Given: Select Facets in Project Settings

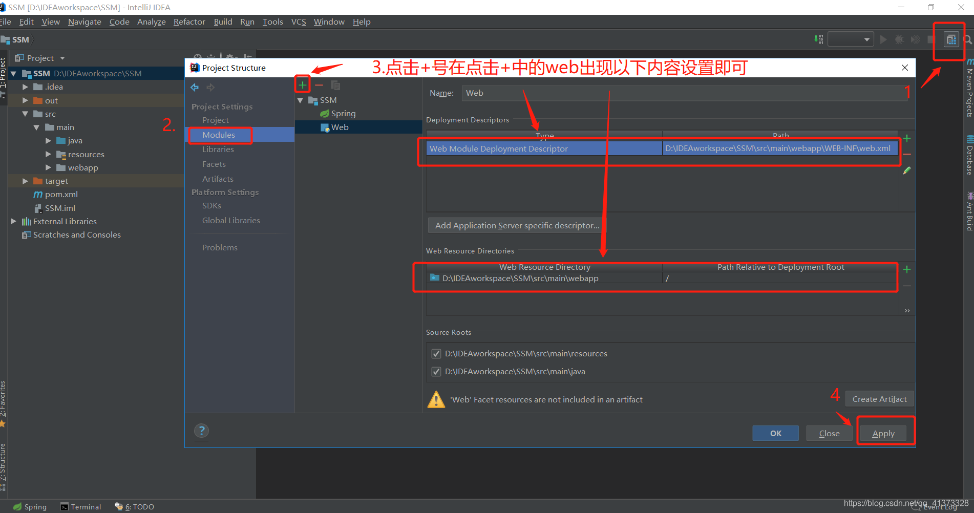Looking at the screenshot, I should click(214, 164).
